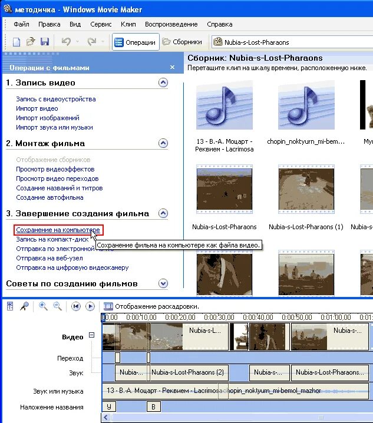Collapse the 2. Монтаж фильма section
The height and width of the screenshot is (423, 373).
(163, 143)
